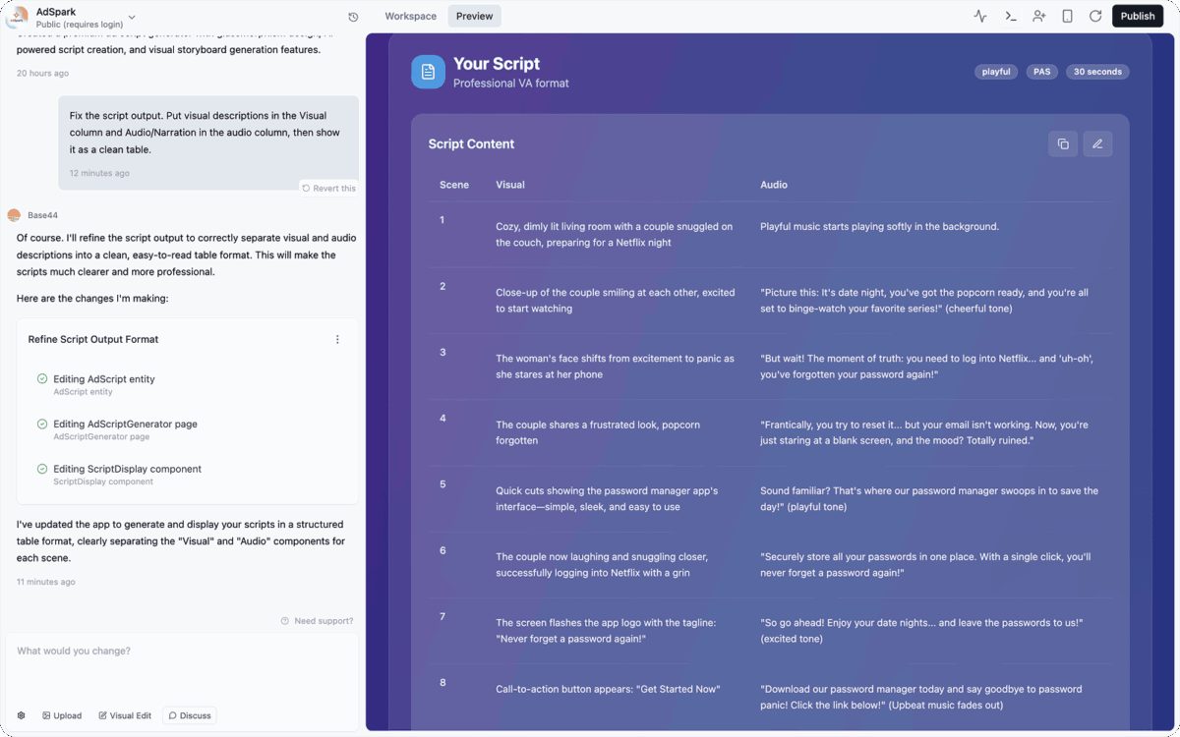The width and height of the screenshot is (1180, 737).
Task: Select scene 7 audio 'So go ahead! Enjoy your date nights'
Action: pos(921,630)
